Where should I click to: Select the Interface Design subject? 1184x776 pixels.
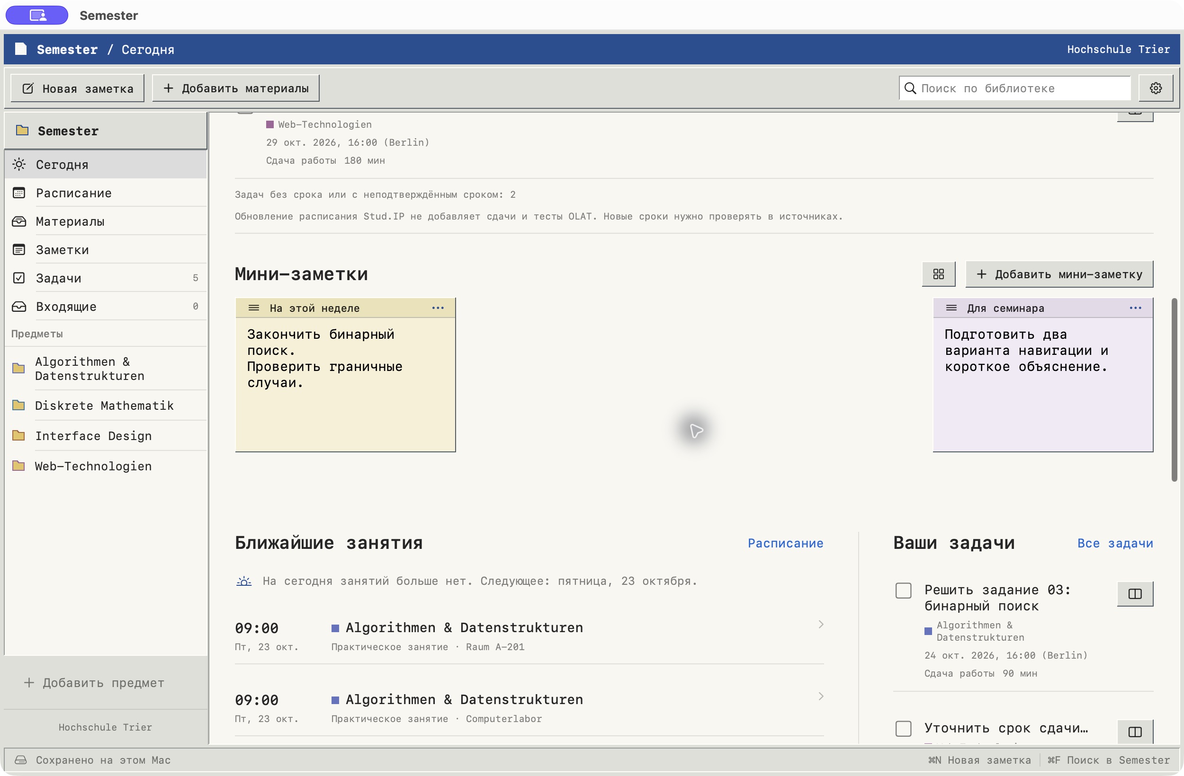106,435
